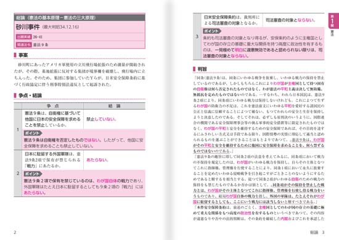Click the 結論 table column header
Screen dimensions: 339x240
(x=115, y=106)
